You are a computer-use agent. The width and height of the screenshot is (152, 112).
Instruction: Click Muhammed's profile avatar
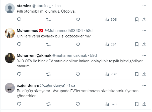[x=10, y=33]
